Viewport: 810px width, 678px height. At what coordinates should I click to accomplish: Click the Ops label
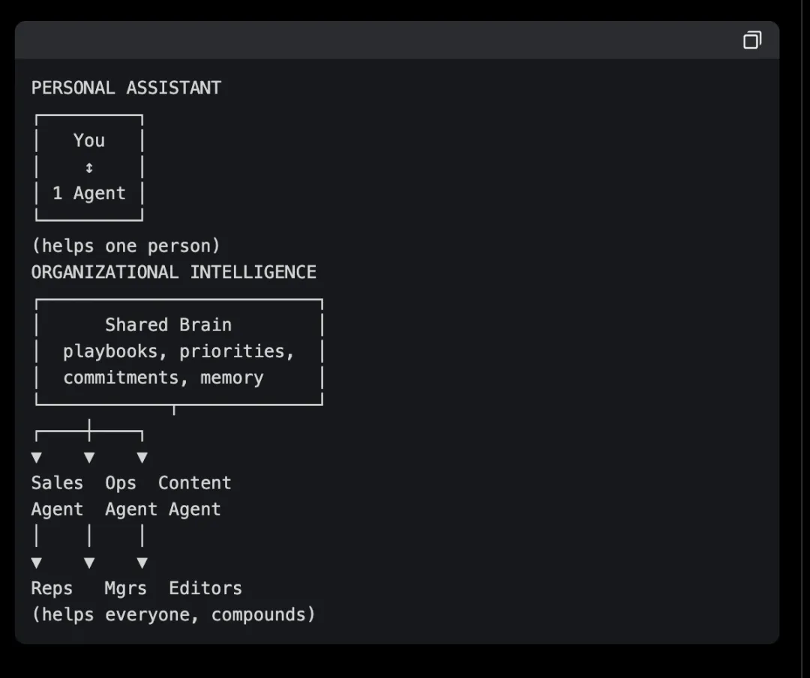pos(120,483)
